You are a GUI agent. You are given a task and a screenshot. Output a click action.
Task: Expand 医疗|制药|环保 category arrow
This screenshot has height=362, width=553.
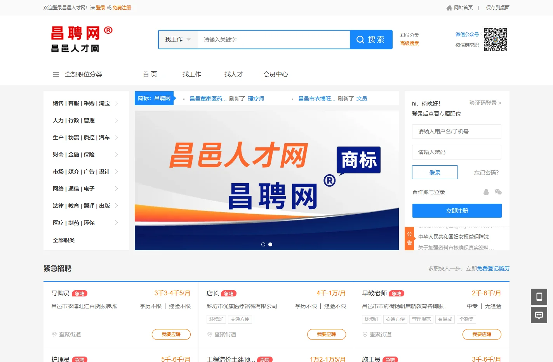117,223
